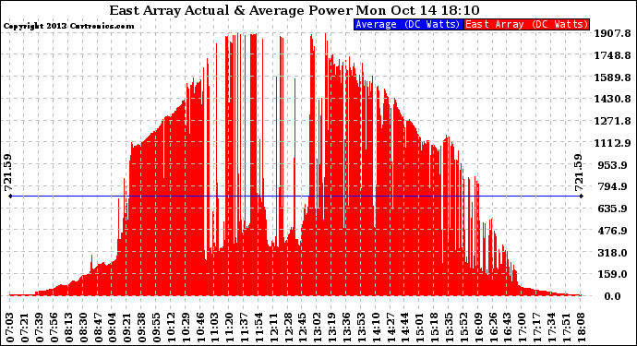Click the x-axis time label '13:53'
This screenshot has height=346, width=637.
361,328
